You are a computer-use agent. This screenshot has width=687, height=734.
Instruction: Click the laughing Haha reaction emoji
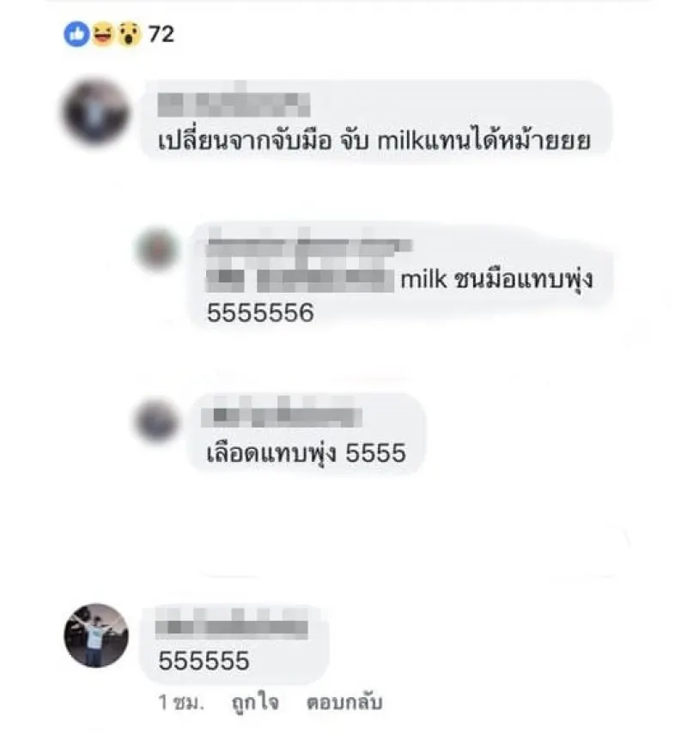[103, 34]
